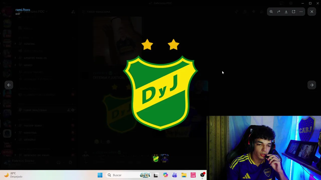Open Task View from the taskbar
This screenshot has width=321, height=180.
click(156, 175)
